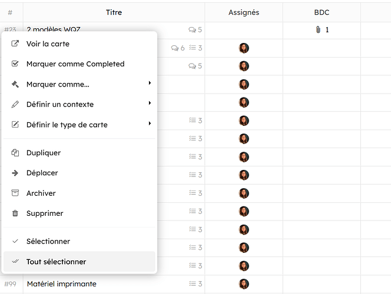The image size is (391, 294).
Task: Click the edit icon for Définir le type de carte
Action: 15,125
